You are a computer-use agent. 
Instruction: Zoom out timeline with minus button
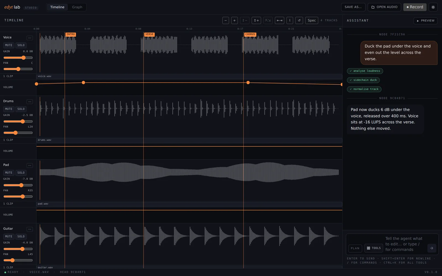coord(226,20)
